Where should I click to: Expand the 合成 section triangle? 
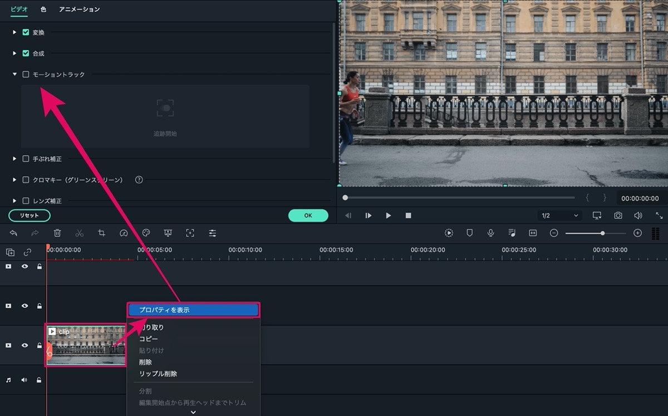[x=14, y=53]
